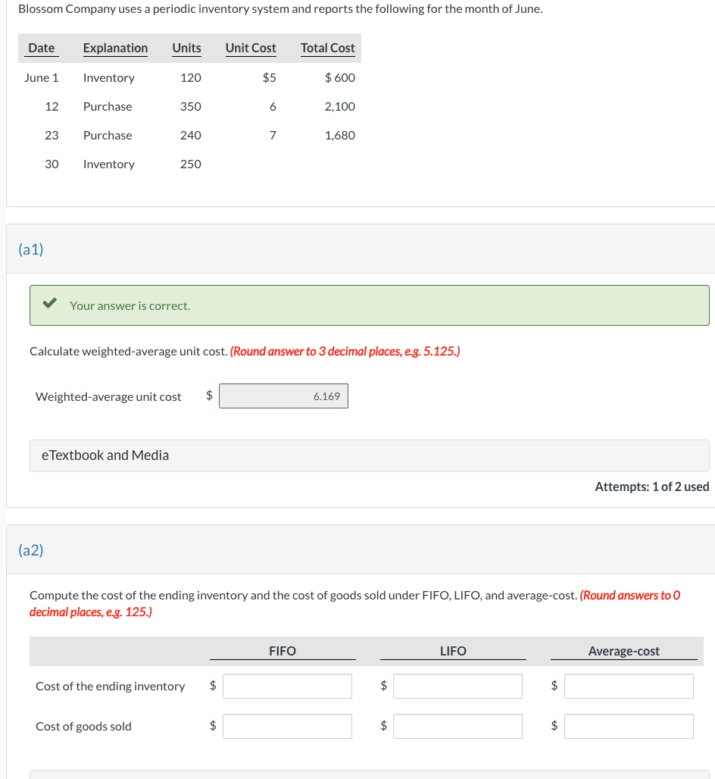Click the Average-cost cost of goods sold field
The width and height of the screenshot is (715, 779).
click(629, 726)
